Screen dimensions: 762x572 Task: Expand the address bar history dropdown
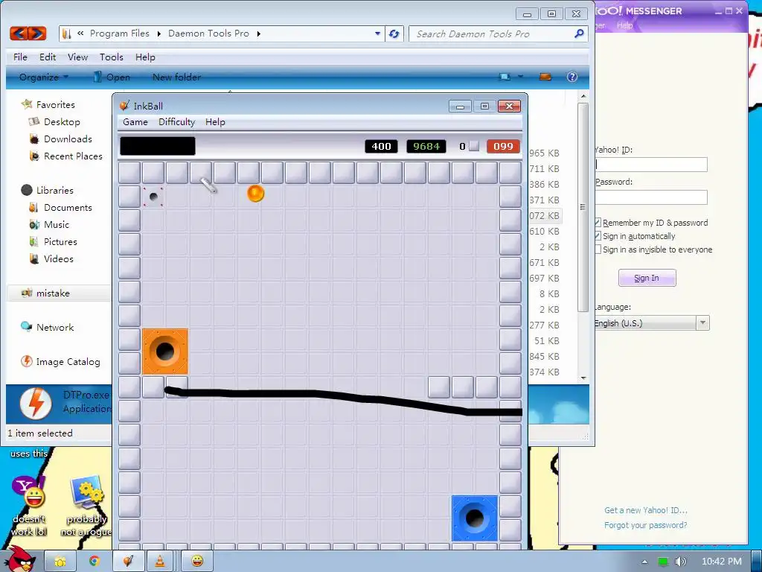point(377,34)
